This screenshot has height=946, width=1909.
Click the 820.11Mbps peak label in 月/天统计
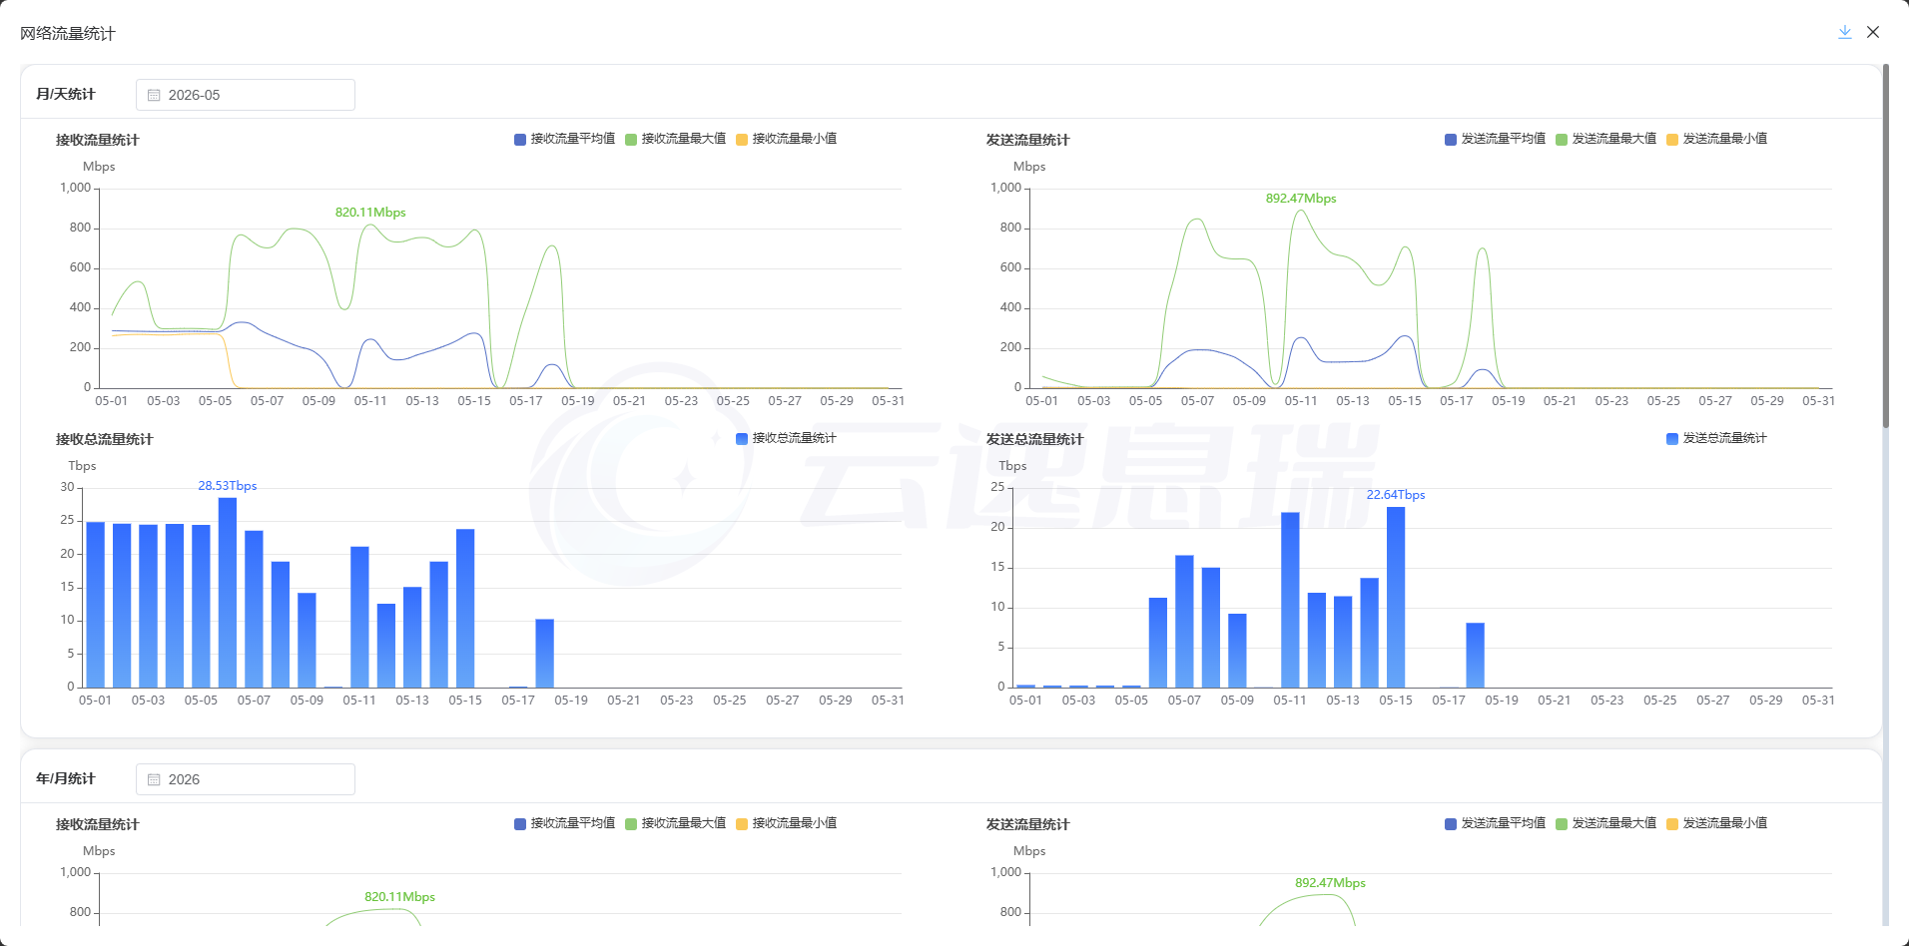370,213
